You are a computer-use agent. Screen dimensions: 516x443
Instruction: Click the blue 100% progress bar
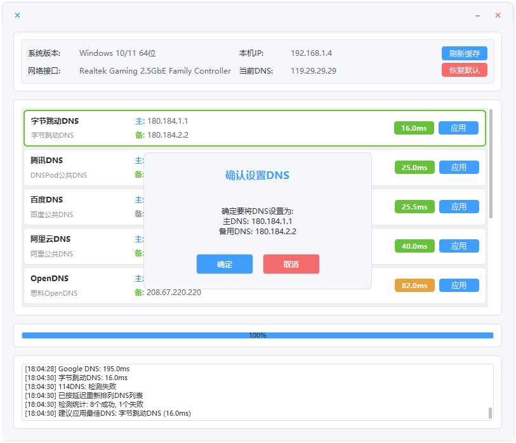pyautogui.click(x=258, y=334)
